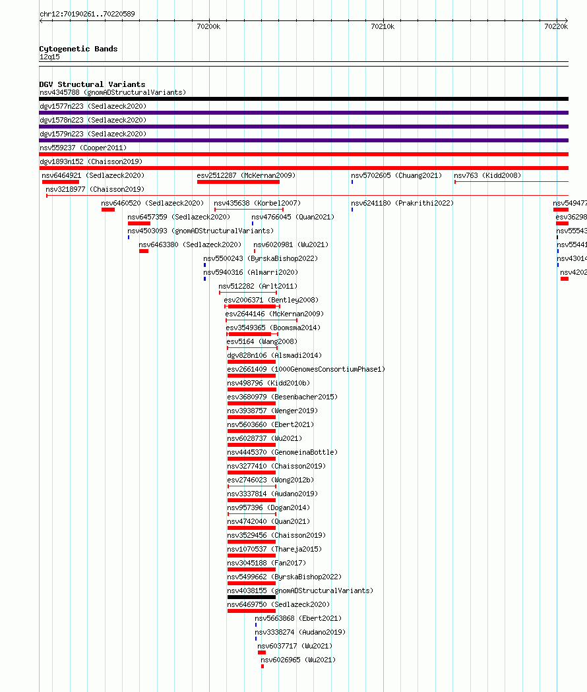587x692 pixels.
Task: Open esv2661409 1000GenomesConsortiumPhase1 variant
Action: (306, 369)
